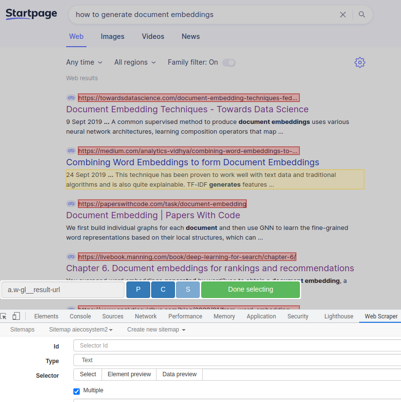The width and height of the screenshot is (401, 402).
Task: Go to Sitemaps list
Action: (x=22, y=330)
